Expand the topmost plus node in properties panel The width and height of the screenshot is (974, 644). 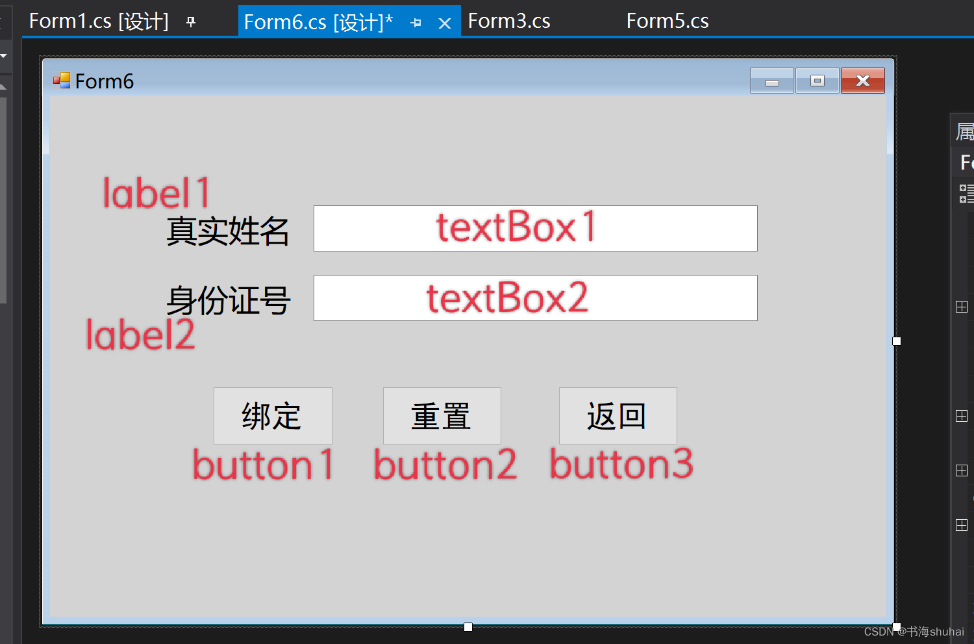(x=962, y=307)
